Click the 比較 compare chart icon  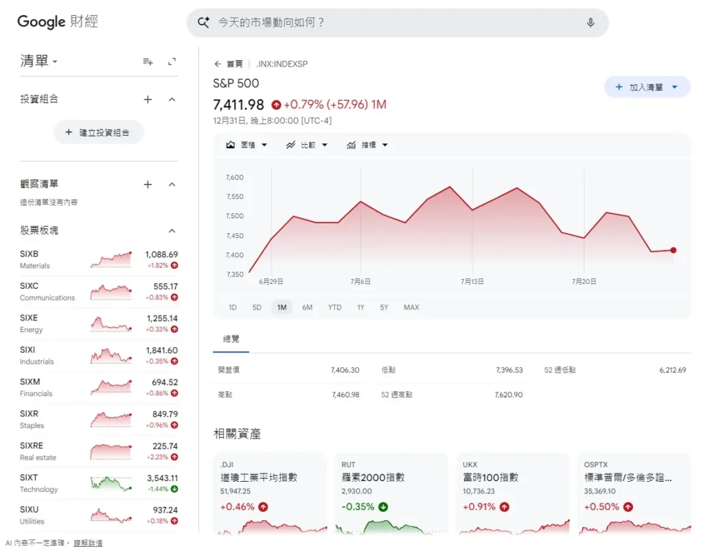pos(290,145)
